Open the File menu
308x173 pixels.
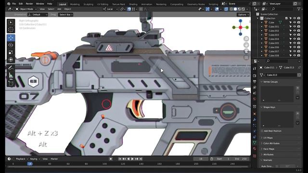point(14,4)
